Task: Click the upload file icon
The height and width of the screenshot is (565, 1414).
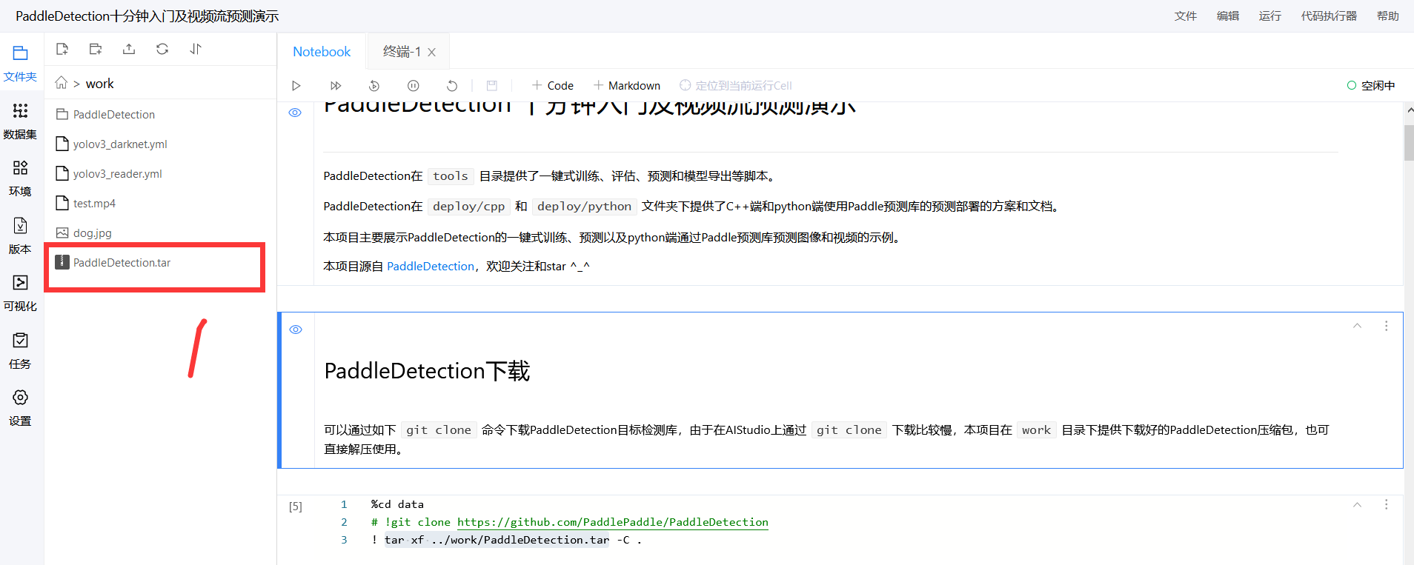Action: tap(129, 49)
